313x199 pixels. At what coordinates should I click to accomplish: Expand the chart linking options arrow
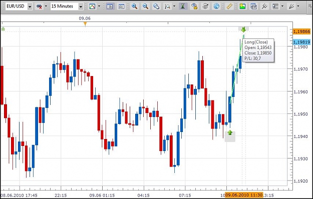click(x=46, y=6)
